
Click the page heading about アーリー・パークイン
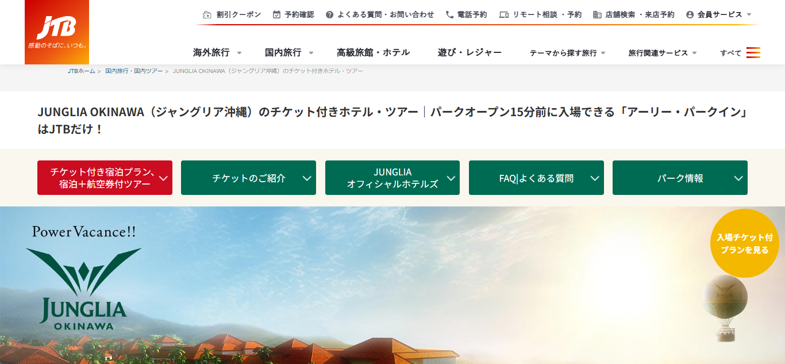392,120
